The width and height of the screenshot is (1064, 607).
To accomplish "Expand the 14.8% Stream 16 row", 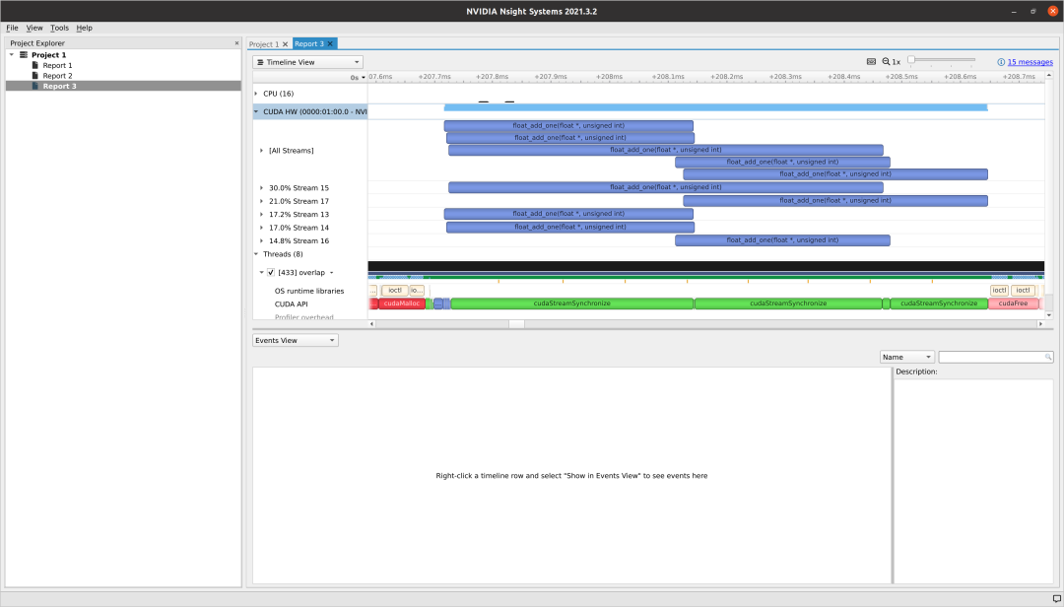I will click(x=261, y=241).
